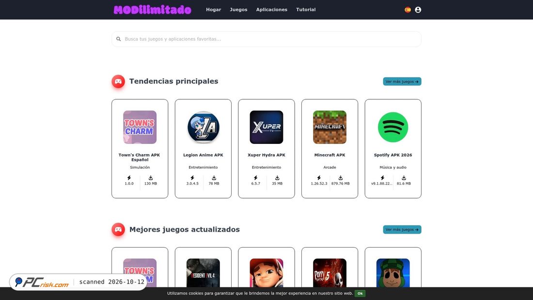This screenshot has height=300, width=533.
Task: Click the Simulación category label
Action: coord(140,167)
